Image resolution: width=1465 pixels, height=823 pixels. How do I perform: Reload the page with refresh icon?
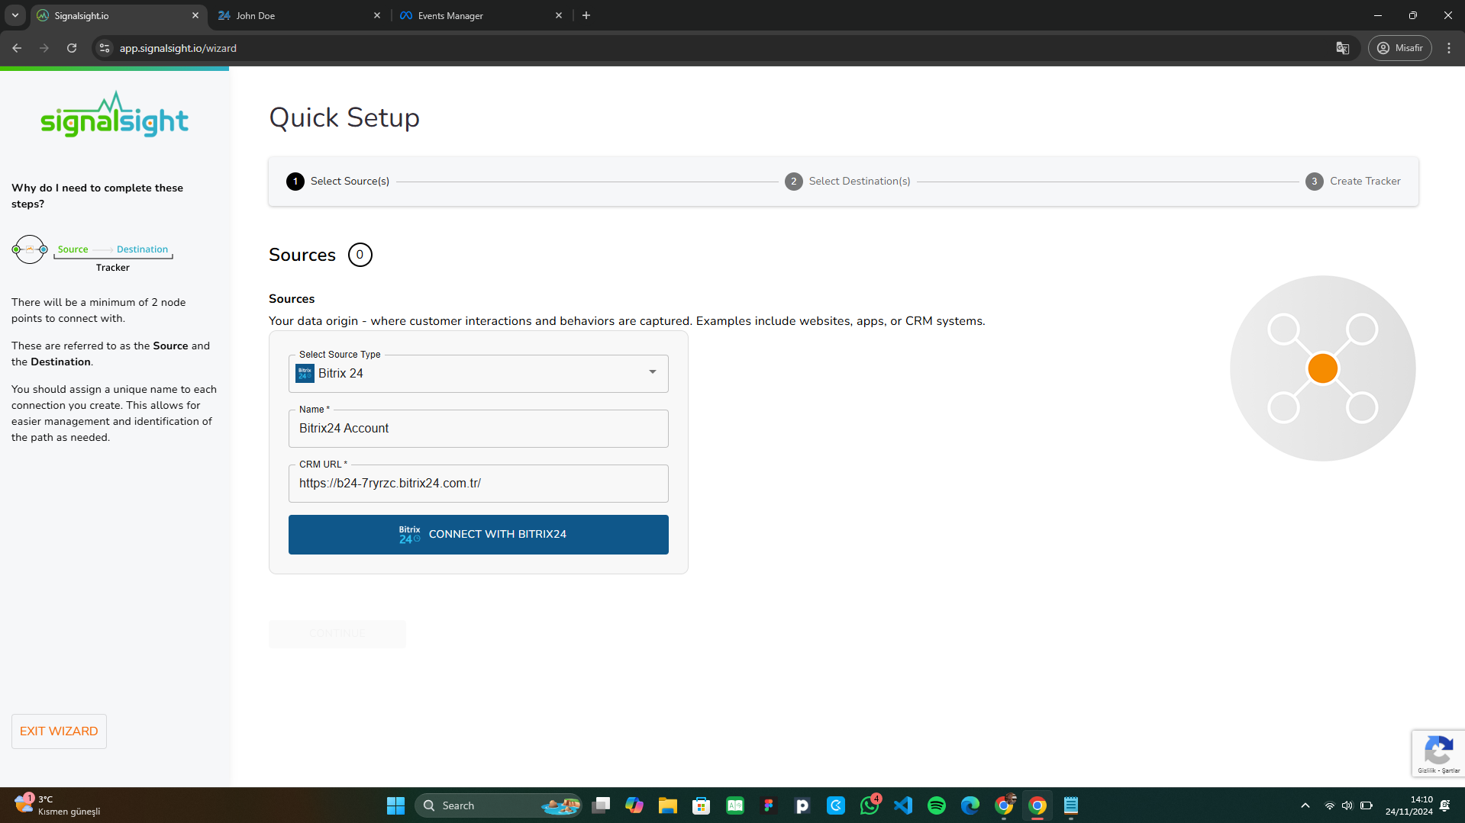(x=72, y=48)
